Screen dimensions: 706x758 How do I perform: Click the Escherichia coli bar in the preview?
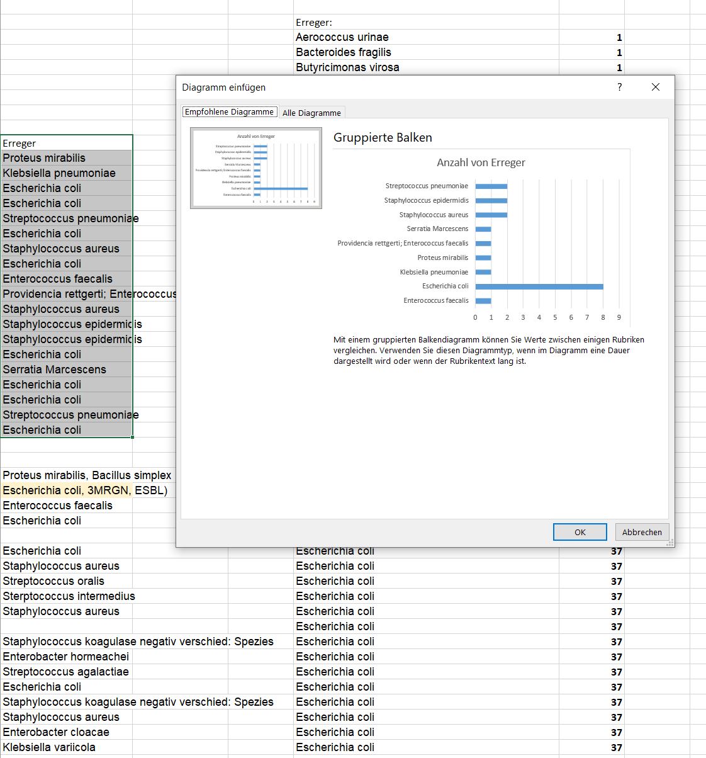(x=539, y=286)
